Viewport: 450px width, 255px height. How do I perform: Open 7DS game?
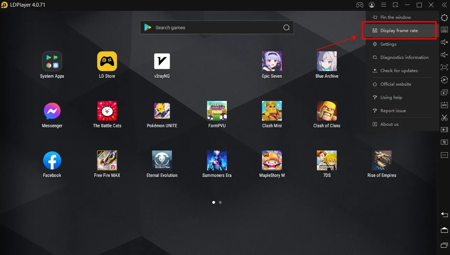tap(327, 161)
